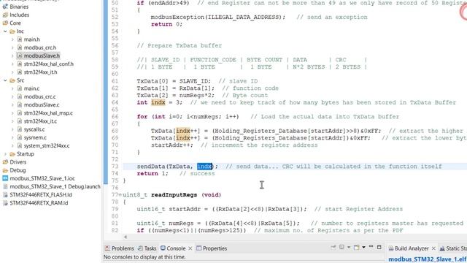Screen dimensions: 467x263
Task: Click the Inc folder icon
Action: 12,31
